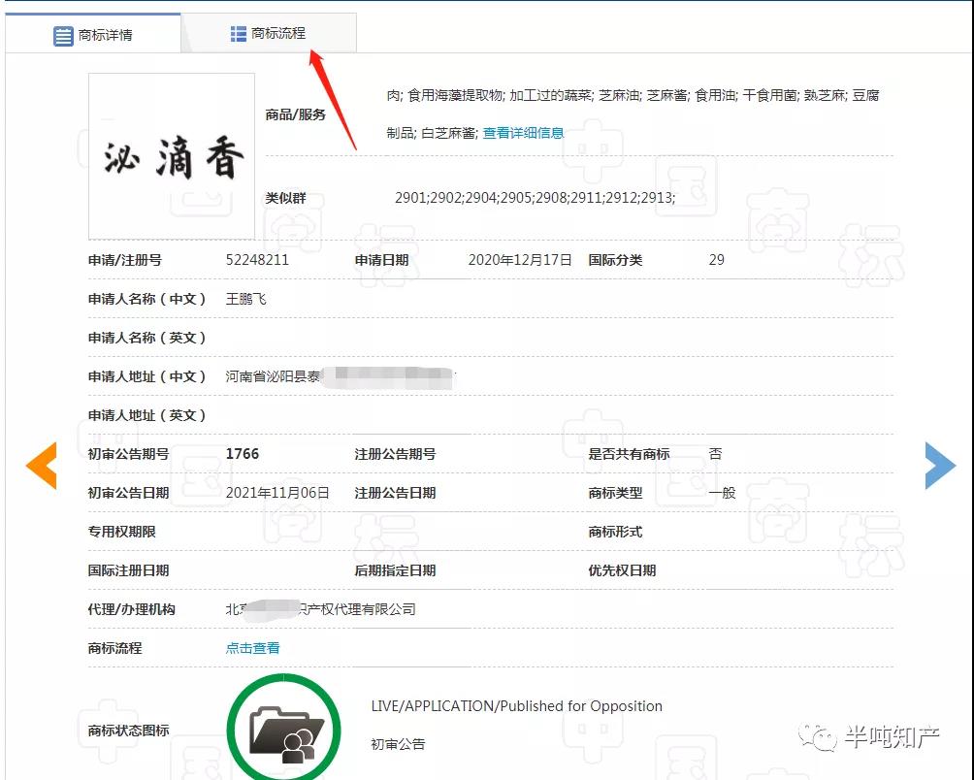Image resolution: width=974 pixels, height=780 pixels.
Task: Click the 申请/注册号 label
Action: (x=125, y=260)
